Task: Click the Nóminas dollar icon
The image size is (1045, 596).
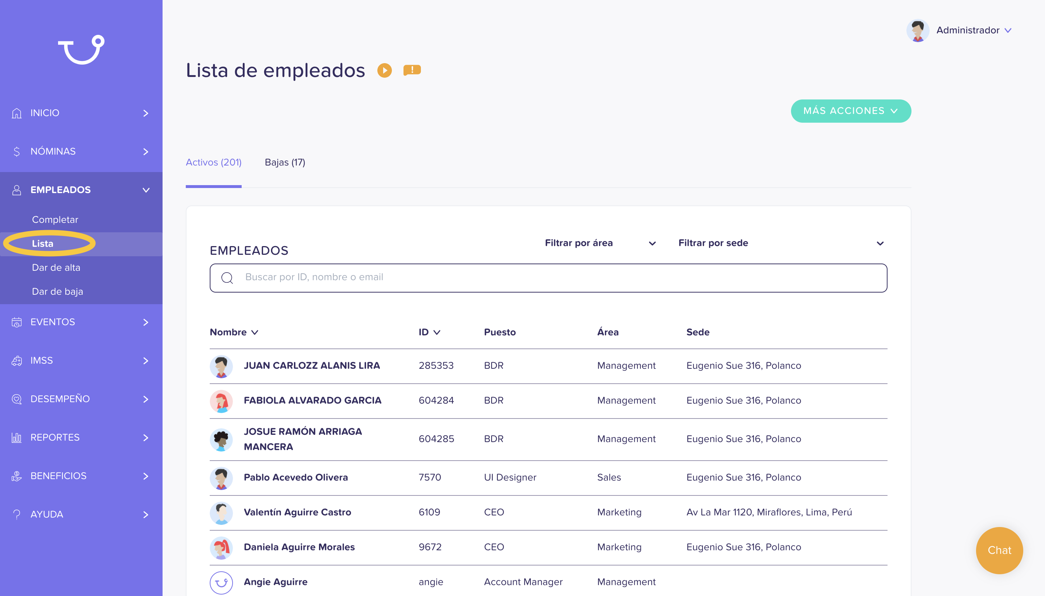Action: pos(16,151)
